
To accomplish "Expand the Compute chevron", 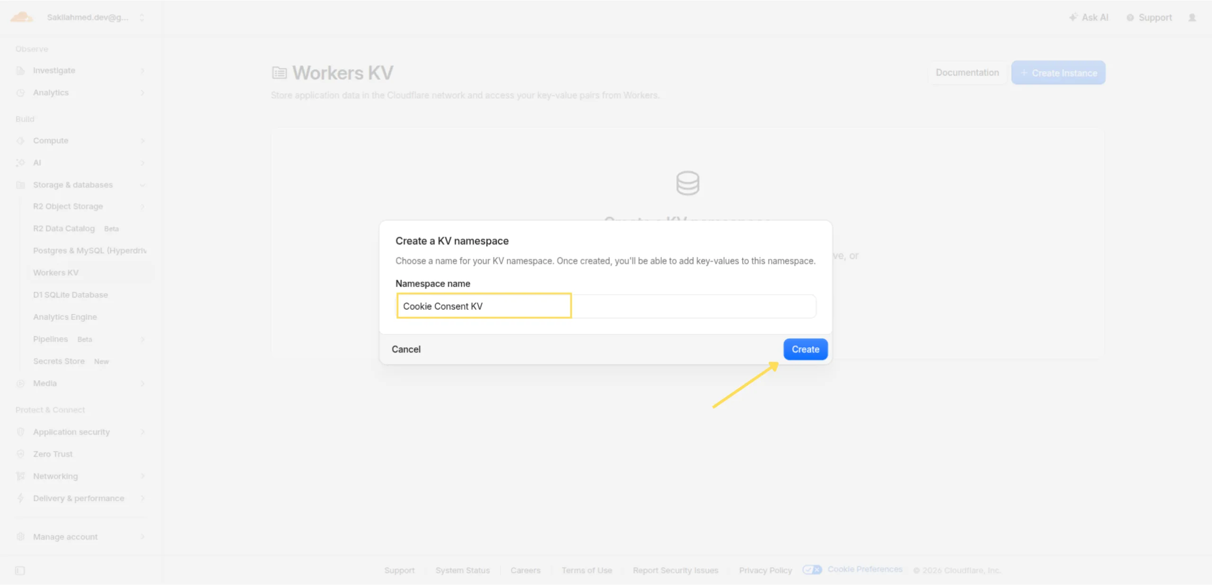I will pos(142,140).
